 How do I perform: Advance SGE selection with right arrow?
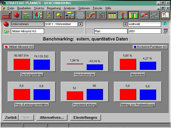(x=81, y=24)
